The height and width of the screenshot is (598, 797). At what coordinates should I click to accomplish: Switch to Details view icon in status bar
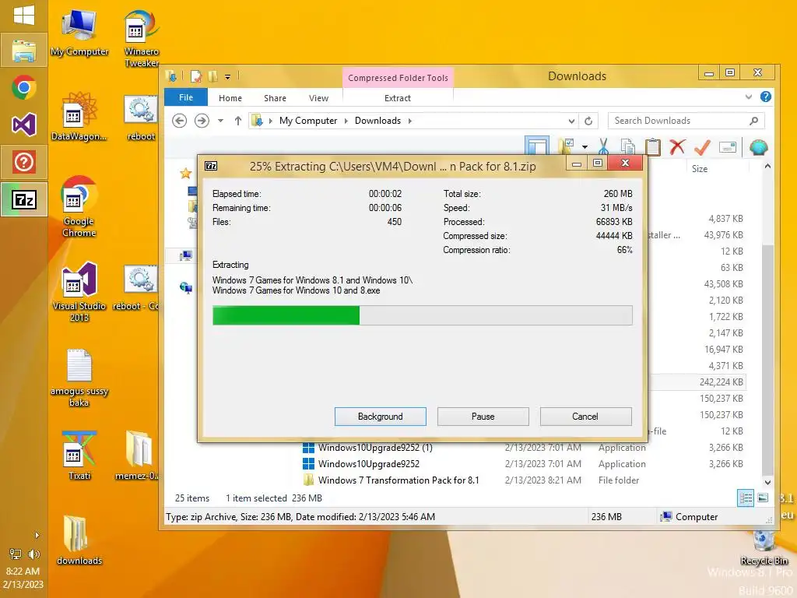click(x=745, y=498)
